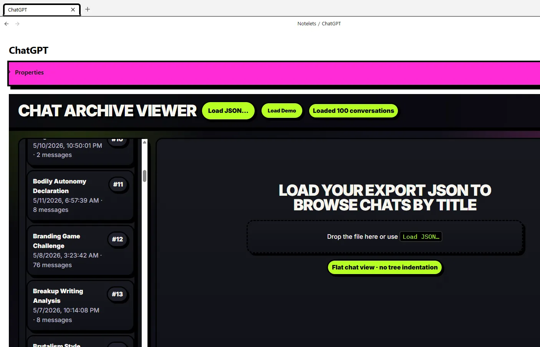The height and width of the screenshot is (347, 540).
Task: Click the 76 messages count
Action: click(x=52, y=265)
